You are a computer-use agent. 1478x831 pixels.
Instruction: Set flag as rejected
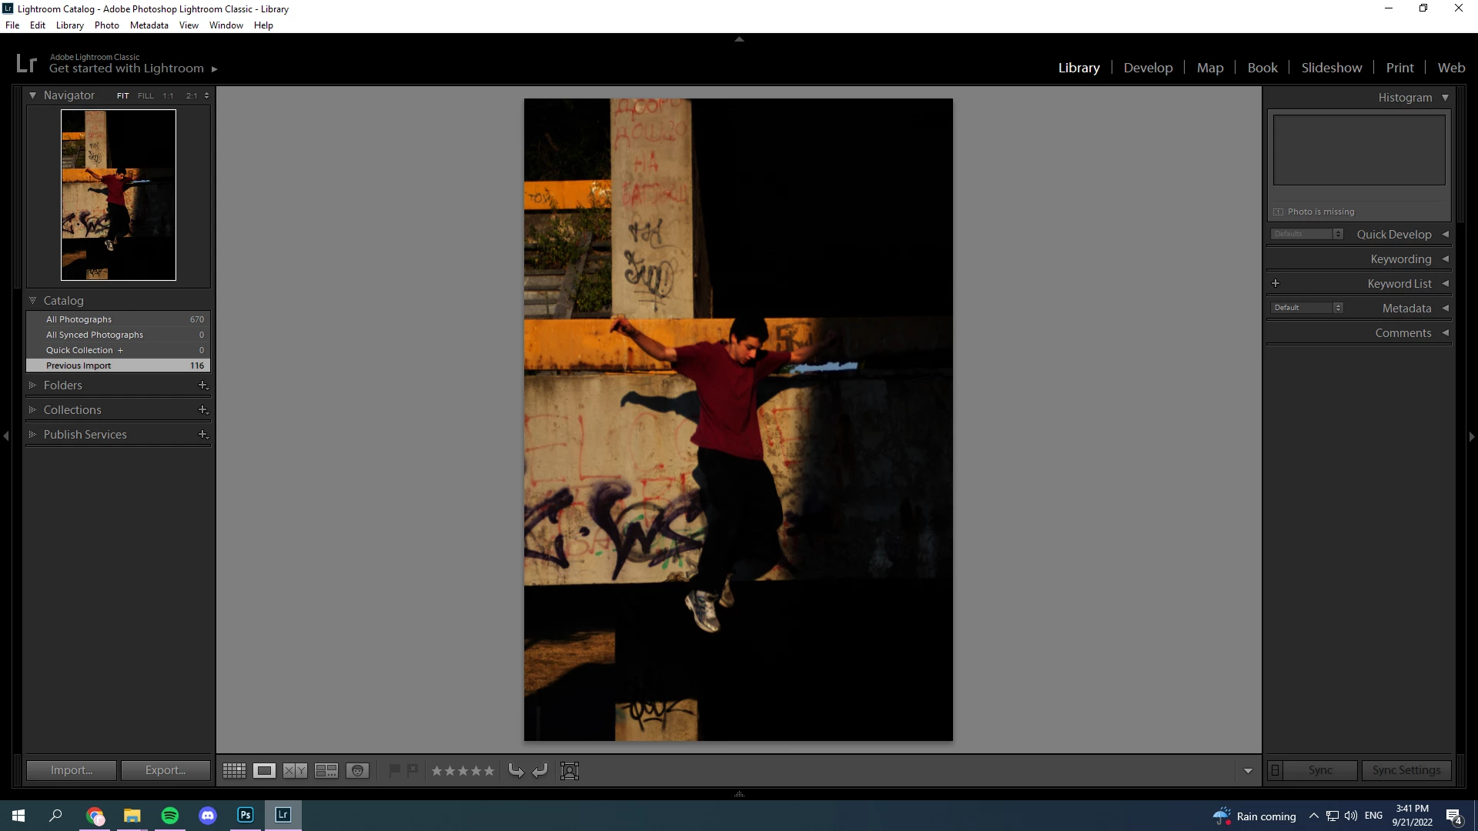pyautogui.click(x=413, y=769)
